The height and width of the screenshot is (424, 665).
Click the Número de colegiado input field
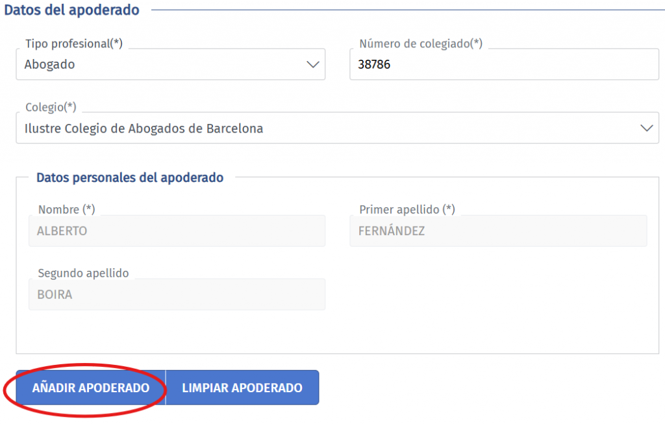pos(504,65)
